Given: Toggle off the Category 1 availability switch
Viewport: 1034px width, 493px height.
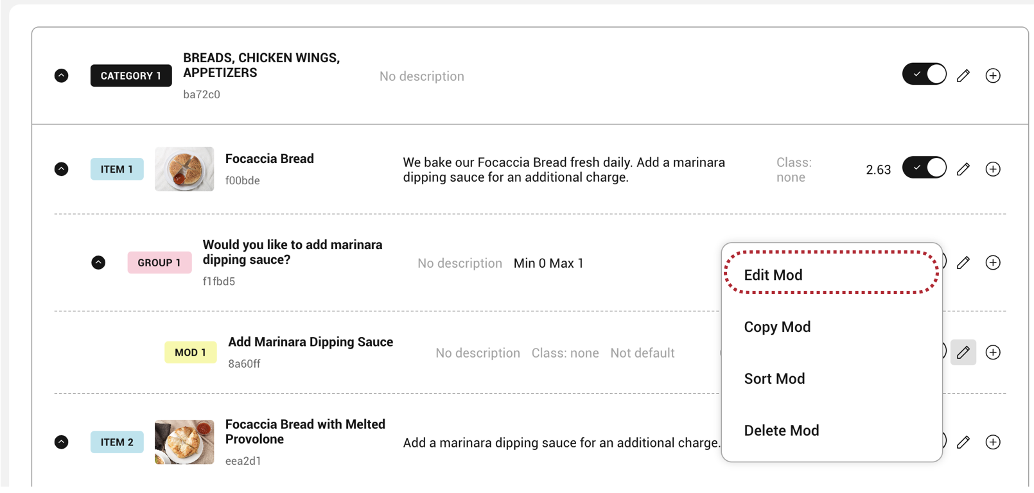Looking at the screenshot, I should [x=924, y=74].
